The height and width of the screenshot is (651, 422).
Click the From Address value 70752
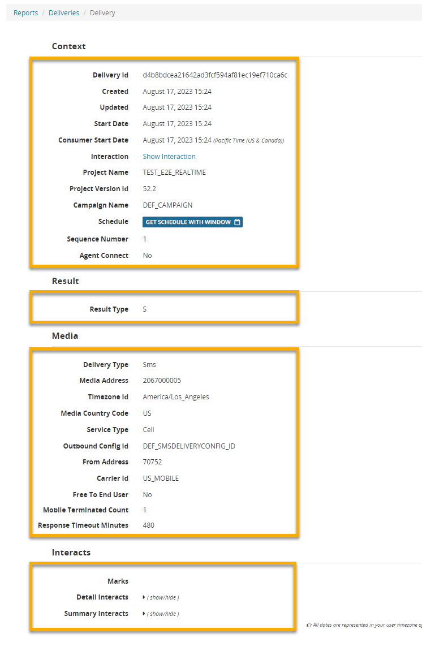[x=153, y=462]
